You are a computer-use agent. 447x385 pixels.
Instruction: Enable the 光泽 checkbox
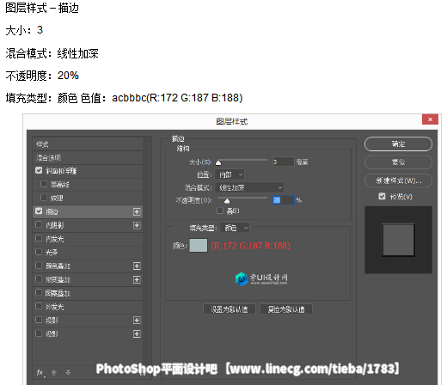(x=39, y=252)
